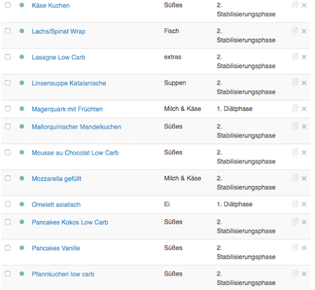Check the box for Käse Kuchen
Image resolution: width=315 pixels, height=290 pixels.
(8, 5)
